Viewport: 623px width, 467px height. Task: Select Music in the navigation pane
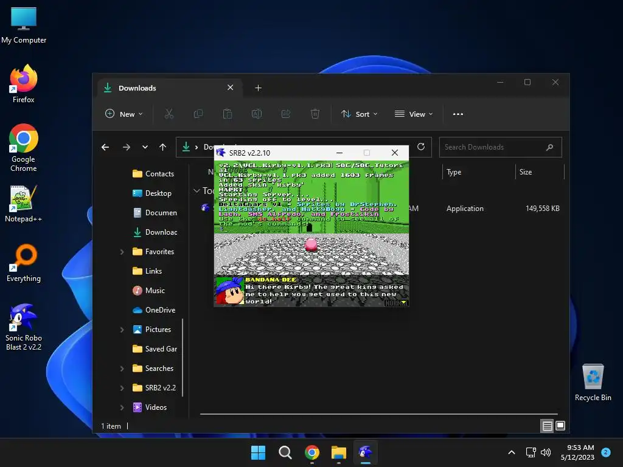[x=149, y=291]
